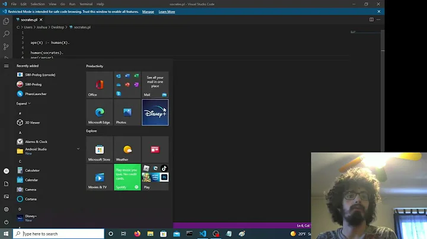Open Documents from Start sidebar
The image size is (427, 239).
[x=7, y=184]
